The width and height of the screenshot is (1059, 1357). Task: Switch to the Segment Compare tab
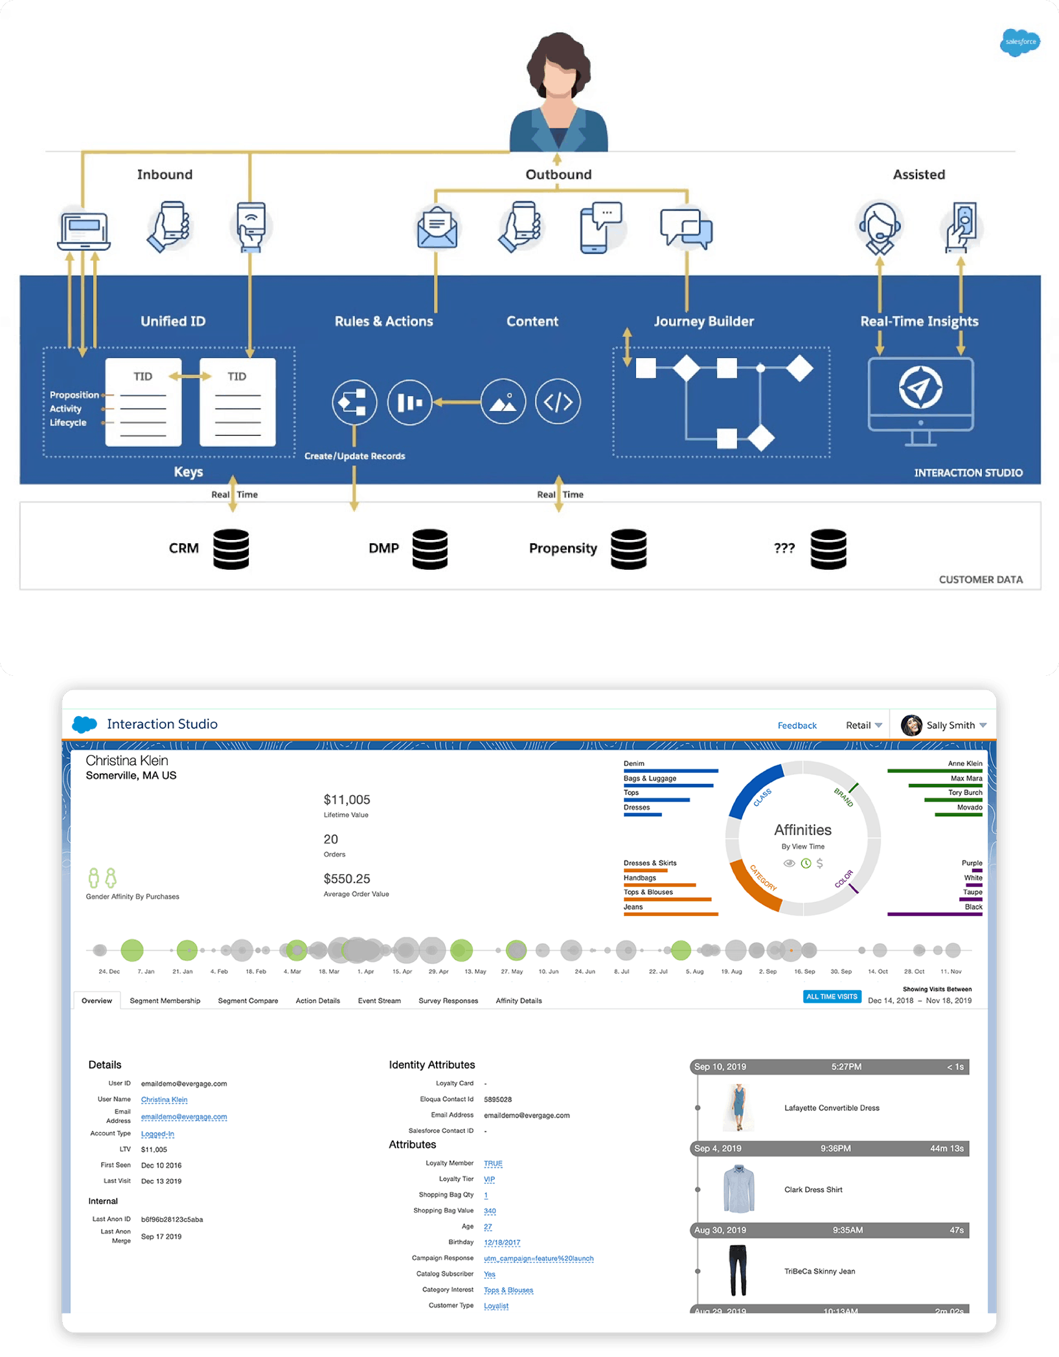click(x=248, y=1000)
